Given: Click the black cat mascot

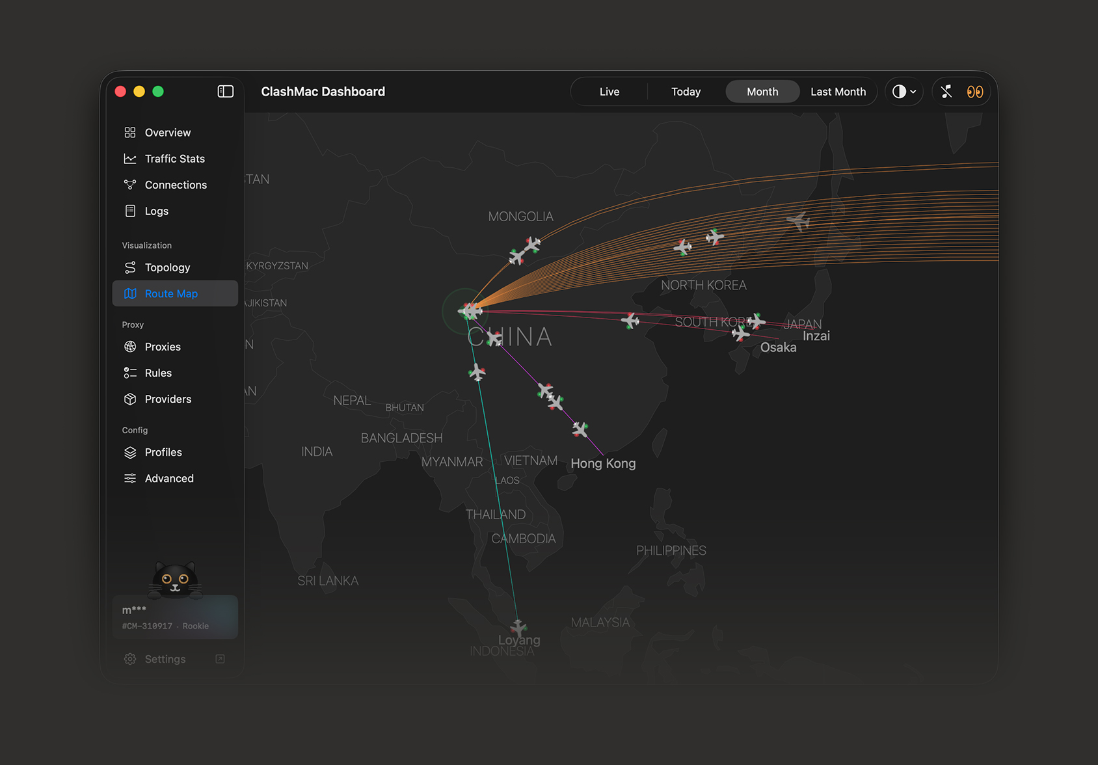Looking at the screenshot, I should 175,580.
